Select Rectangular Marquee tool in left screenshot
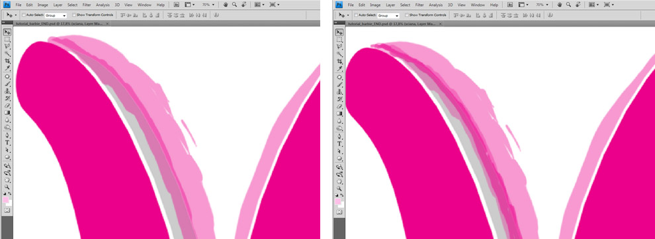 [x=7, y=40]
